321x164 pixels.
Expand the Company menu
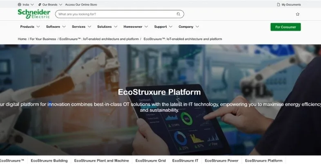pos(189,27)
